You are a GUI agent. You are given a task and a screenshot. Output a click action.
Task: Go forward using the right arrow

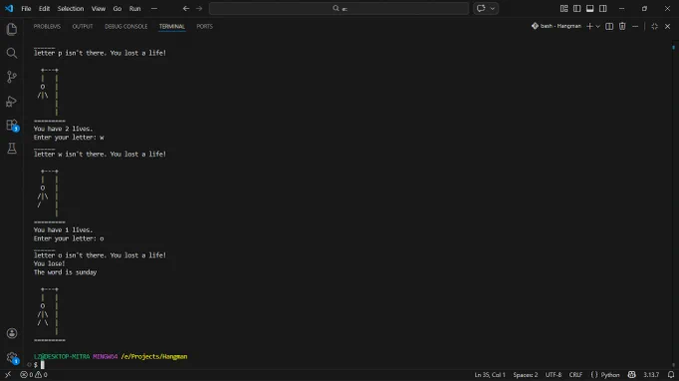point(199,8)
